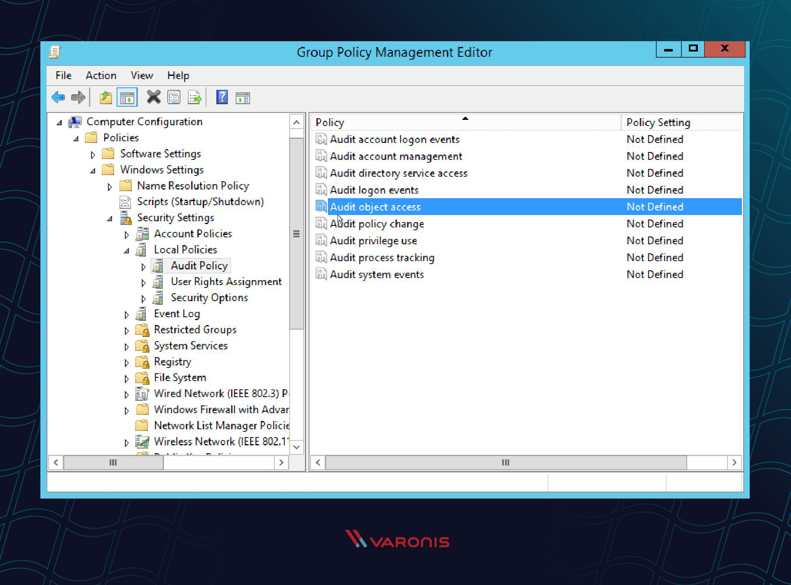Viewport: 791px width, 585px height.
Task: Select the Export list icon in toolbar
Action: point(195,98)
